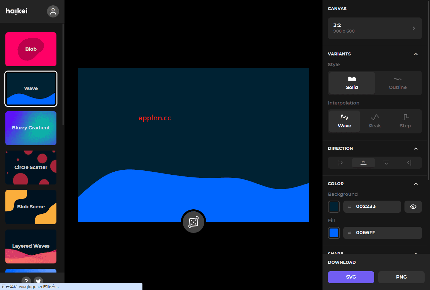Screen dimensions: 430x290
Task: Open the 3:2 canvas size selector
Action: [375, 28]
